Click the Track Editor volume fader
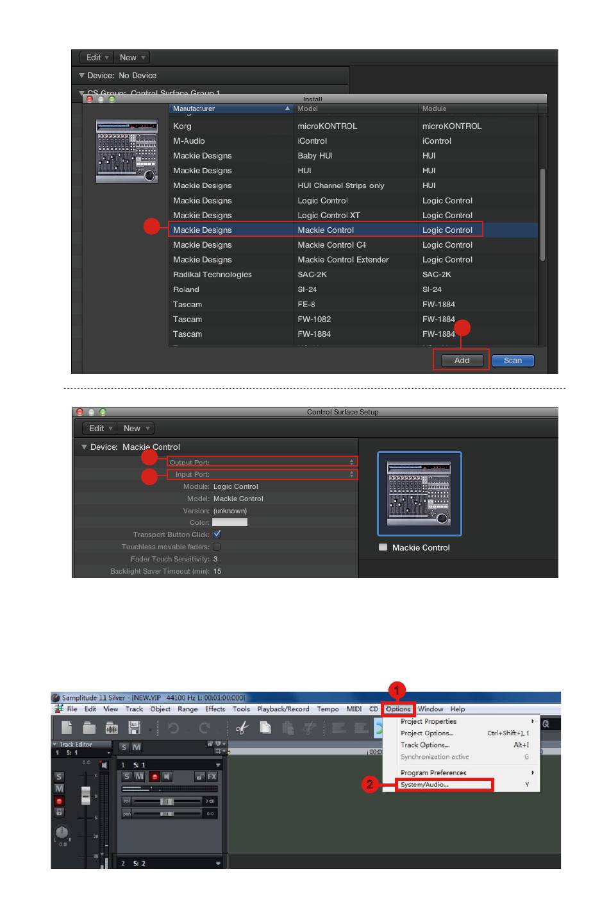 tap(85, 796)
